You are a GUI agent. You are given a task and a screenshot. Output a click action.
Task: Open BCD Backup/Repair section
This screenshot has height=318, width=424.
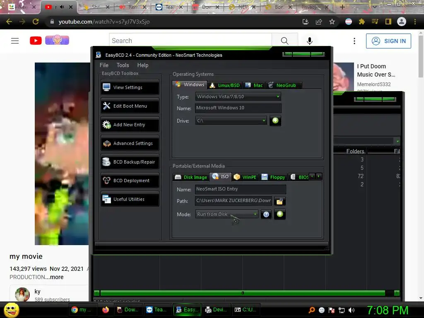(x=130, y=162)
